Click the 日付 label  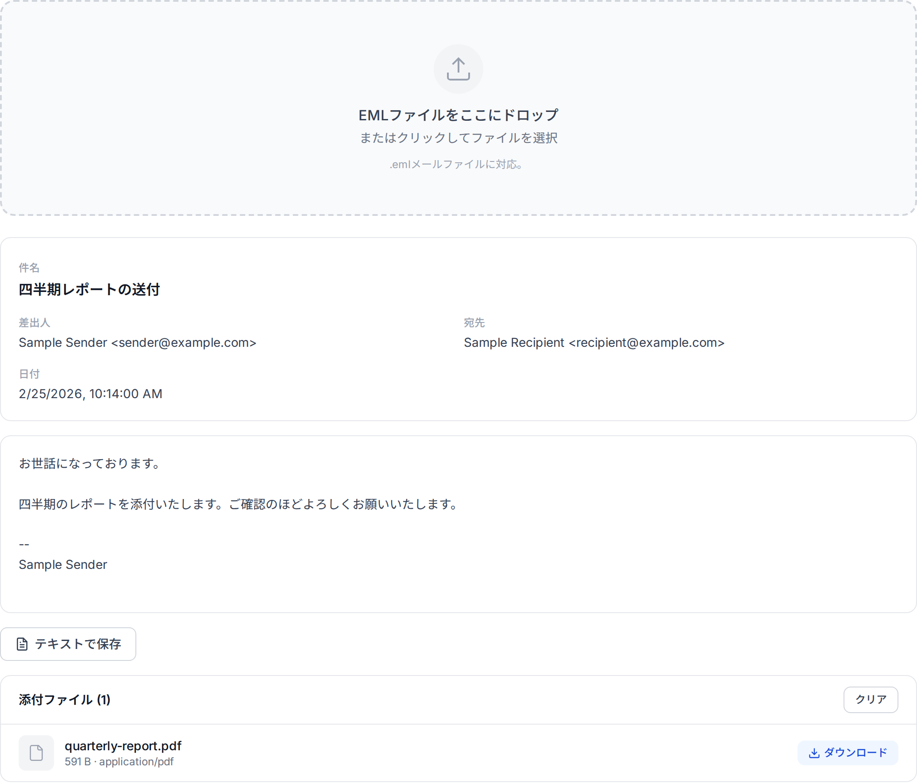point(29,374)
